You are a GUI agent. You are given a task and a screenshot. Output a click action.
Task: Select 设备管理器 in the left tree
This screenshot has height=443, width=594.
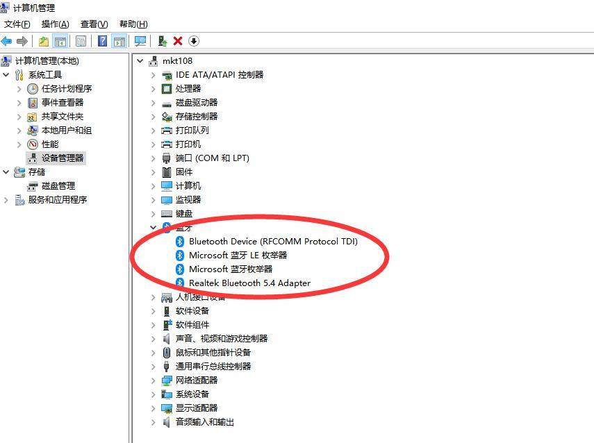(x=63, y=158)
